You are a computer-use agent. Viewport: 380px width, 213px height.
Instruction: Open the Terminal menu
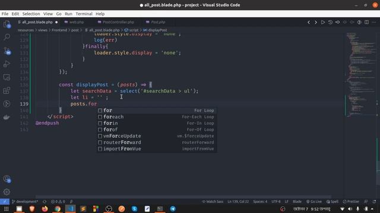(84, 14)
